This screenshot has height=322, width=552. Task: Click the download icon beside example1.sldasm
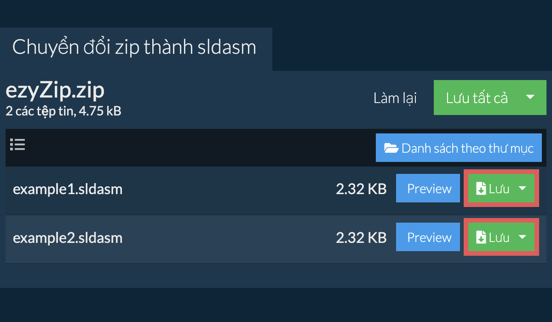pos(481,189)
